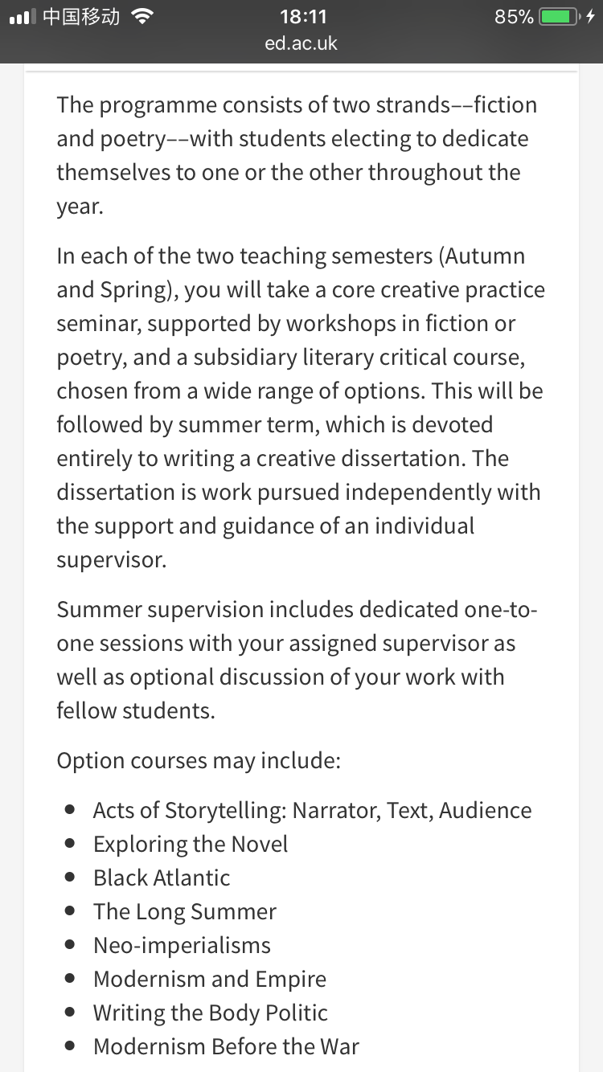603x1072 pixels.
Task: Select "Modernism Before the War" list item
Action: click(226, 1046)
